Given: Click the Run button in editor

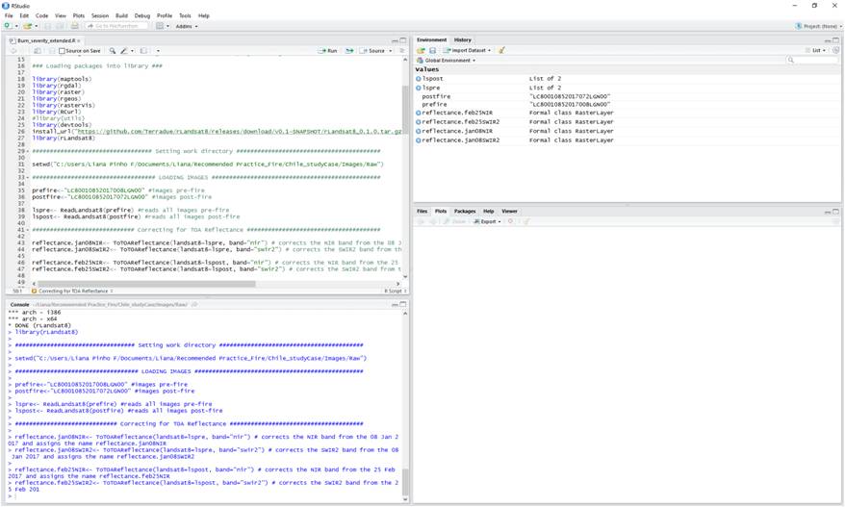Looking at the screenshot, I should (329, 50).
